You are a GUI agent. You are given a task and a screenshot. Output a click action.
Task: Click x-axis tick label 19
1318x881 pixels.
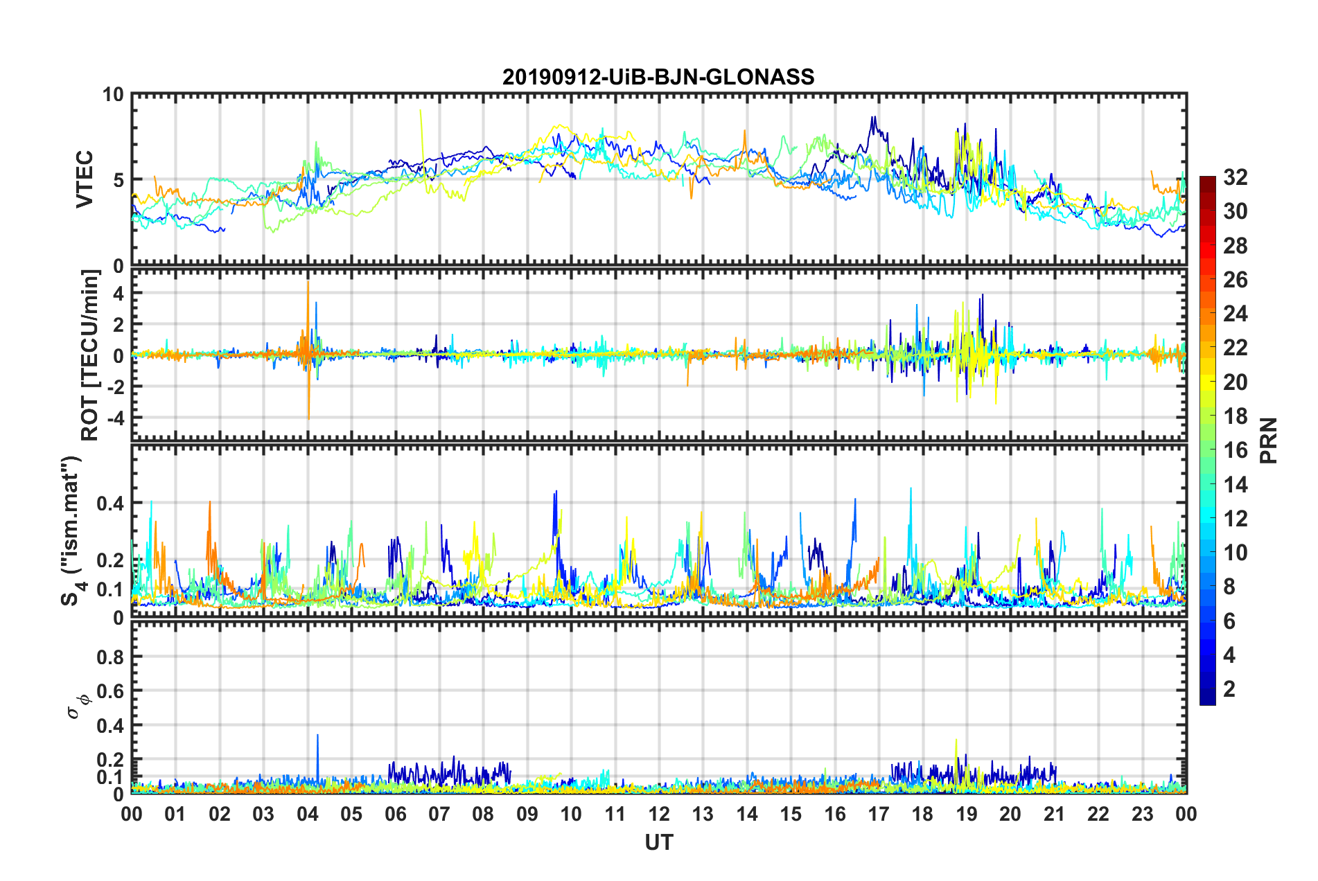(967, 814)
